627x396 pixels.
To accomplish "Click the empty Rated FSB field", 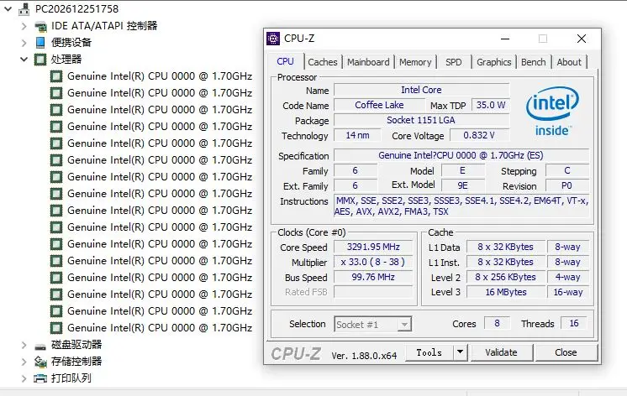I will [x=373, y=292].
